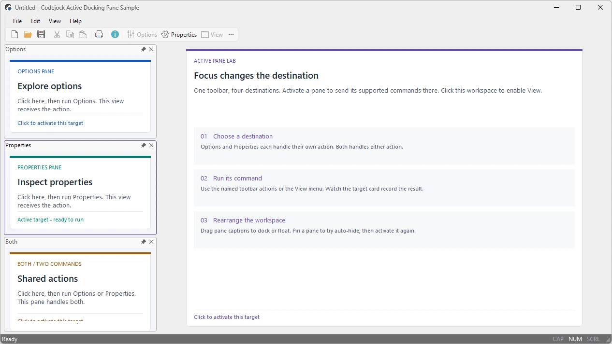Click the SCRL indicator in status bar

(593, 339)
